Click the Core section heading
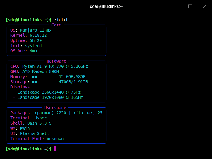212x159 pixels. tap(56, 25)
